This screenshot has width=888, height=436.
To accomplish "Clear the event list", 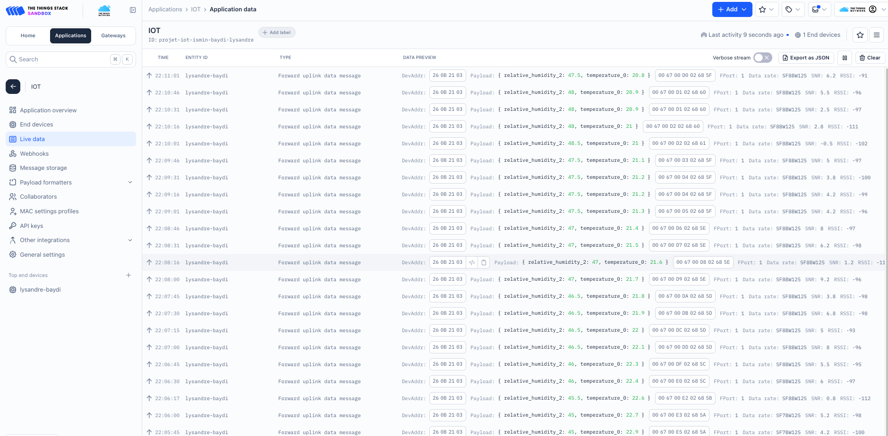I will coord(870,58).
